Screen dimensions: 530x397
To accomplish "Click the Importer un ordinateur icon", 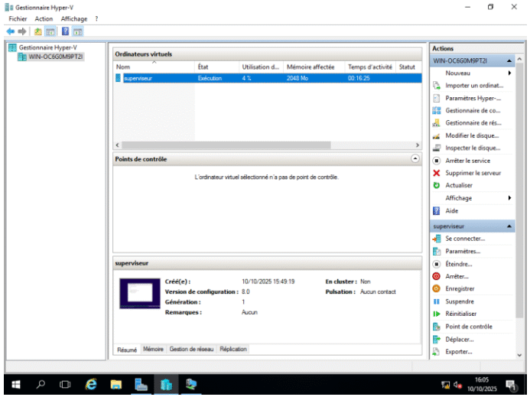I will (437, 85).
